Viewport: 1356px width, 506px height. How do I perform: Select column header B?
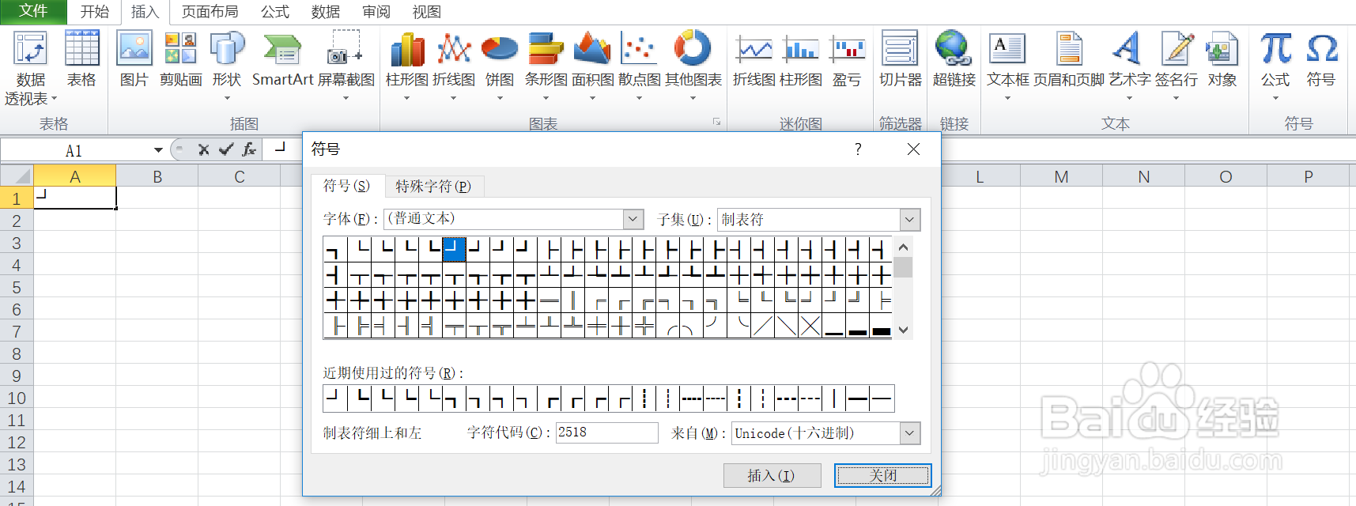(x=157, y=176)
